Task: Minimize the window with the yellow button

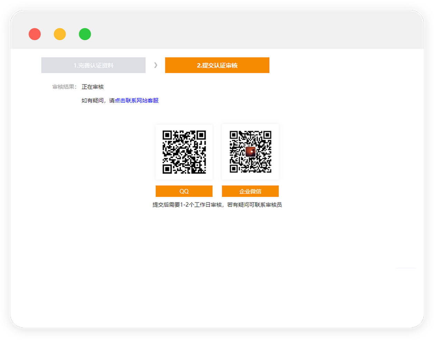Action: pos(60,34)
